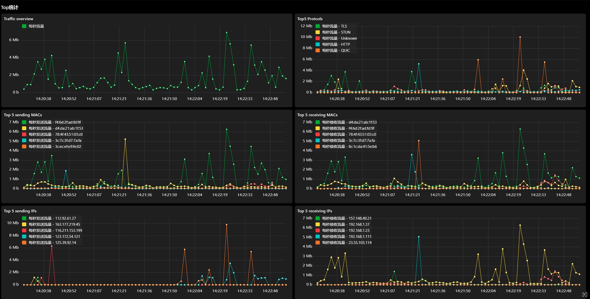Click the orange swatch beside 125.39.92.14
Screen dimensions: 590x299
(x=24, y=243)
